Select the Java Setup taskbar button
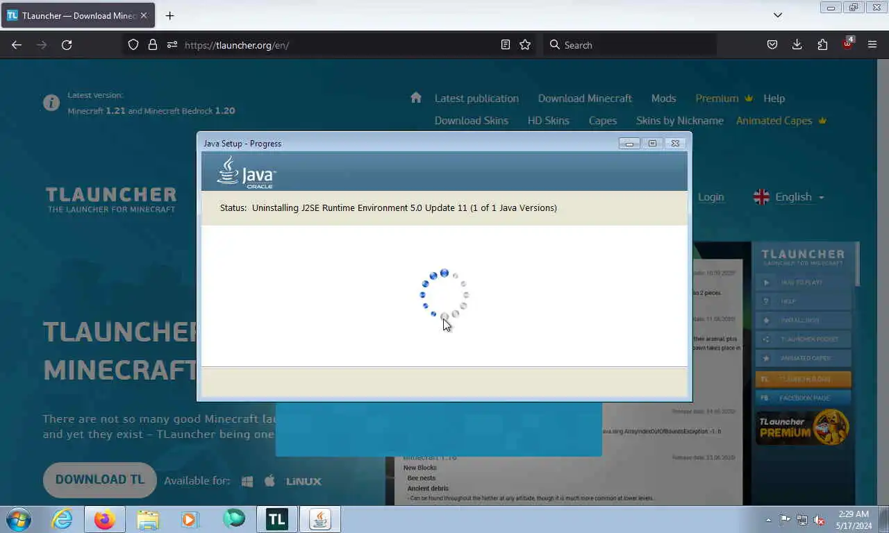Viewport: 889px width, 533px height. tap(320, 519)
